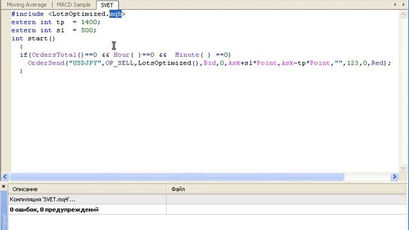Click the value 500 in sl line
409x230 pixels.
coord(87,30)
